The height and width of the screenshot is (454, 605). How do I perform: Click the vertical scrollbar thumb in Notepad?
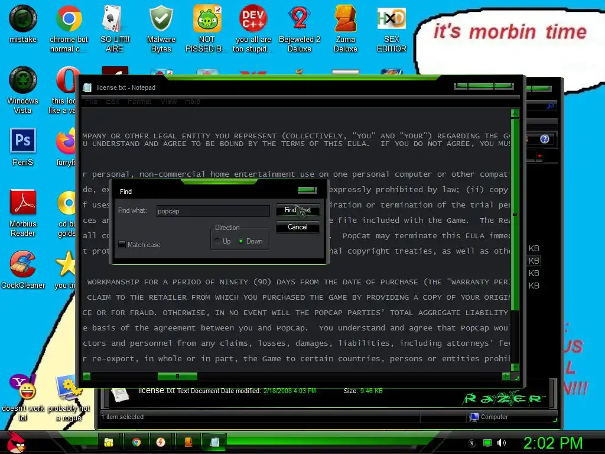(x=515, y=214)
